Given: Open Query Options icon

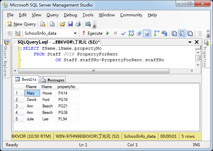Looking at the screenshot, I should 139,33.
